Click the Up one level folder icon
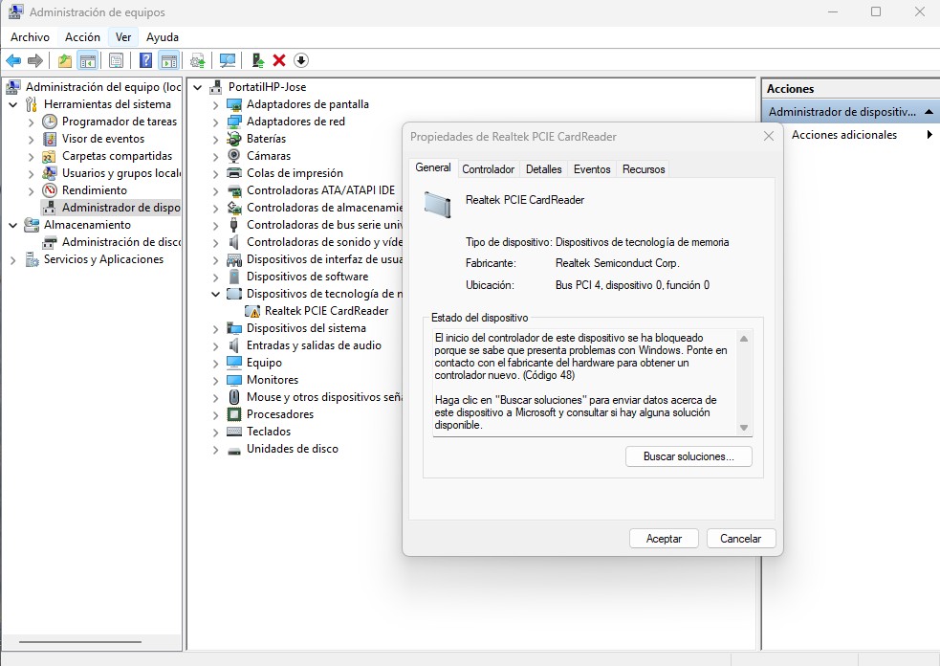Viewport: 940px width, 666px height. [65, 60]
